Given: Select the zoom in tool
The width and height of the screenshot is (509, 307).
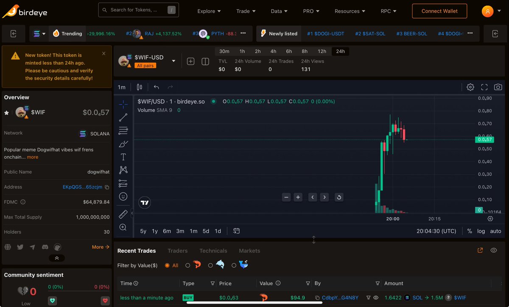Looking at the screenshot, I should [123, 227].
